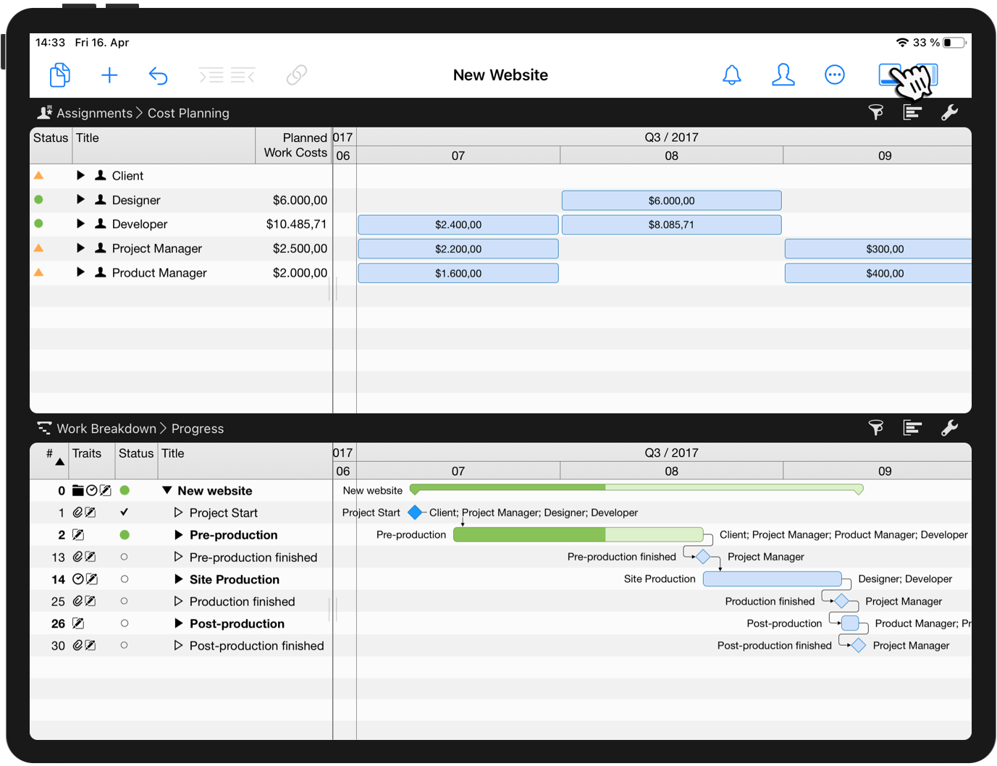Open the Assignments Cost Planning breadcrumb menu
This screenshot has width=997, height=766.
tap(133, 113)
